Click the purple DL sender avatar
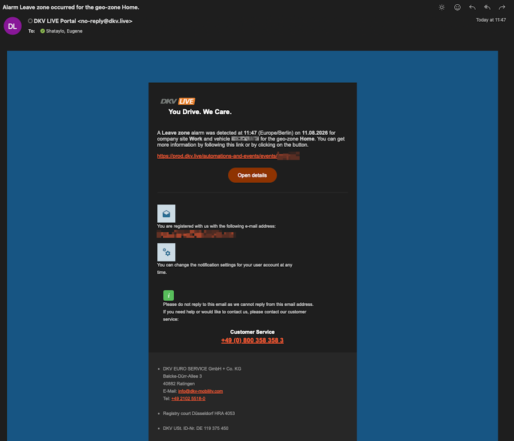 pyautogui.click(x=13, y=26)
